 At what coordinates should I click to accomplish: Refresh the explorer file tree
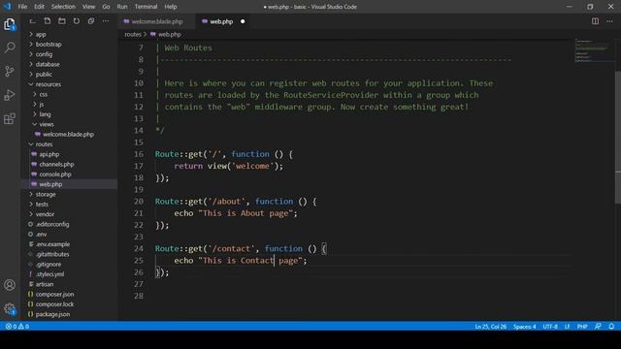[x=77, y=21]
